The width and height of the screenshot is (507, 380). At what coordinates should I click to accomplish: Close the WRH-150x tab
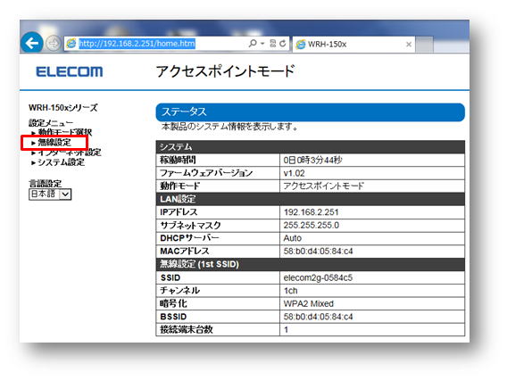click(409, 45)
